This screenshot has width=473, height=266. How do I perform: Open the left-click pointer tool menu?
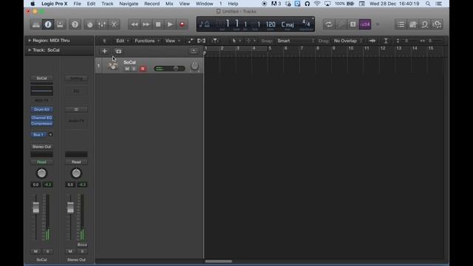[236, 41]
